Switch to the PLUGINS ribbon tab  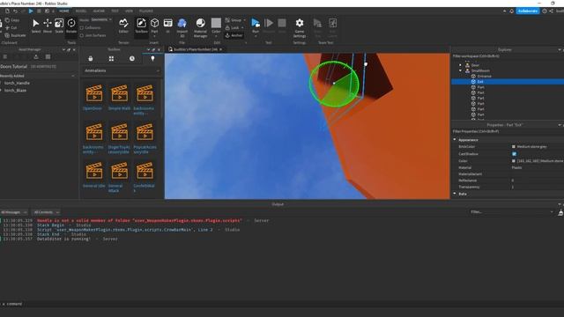point(146,11)
